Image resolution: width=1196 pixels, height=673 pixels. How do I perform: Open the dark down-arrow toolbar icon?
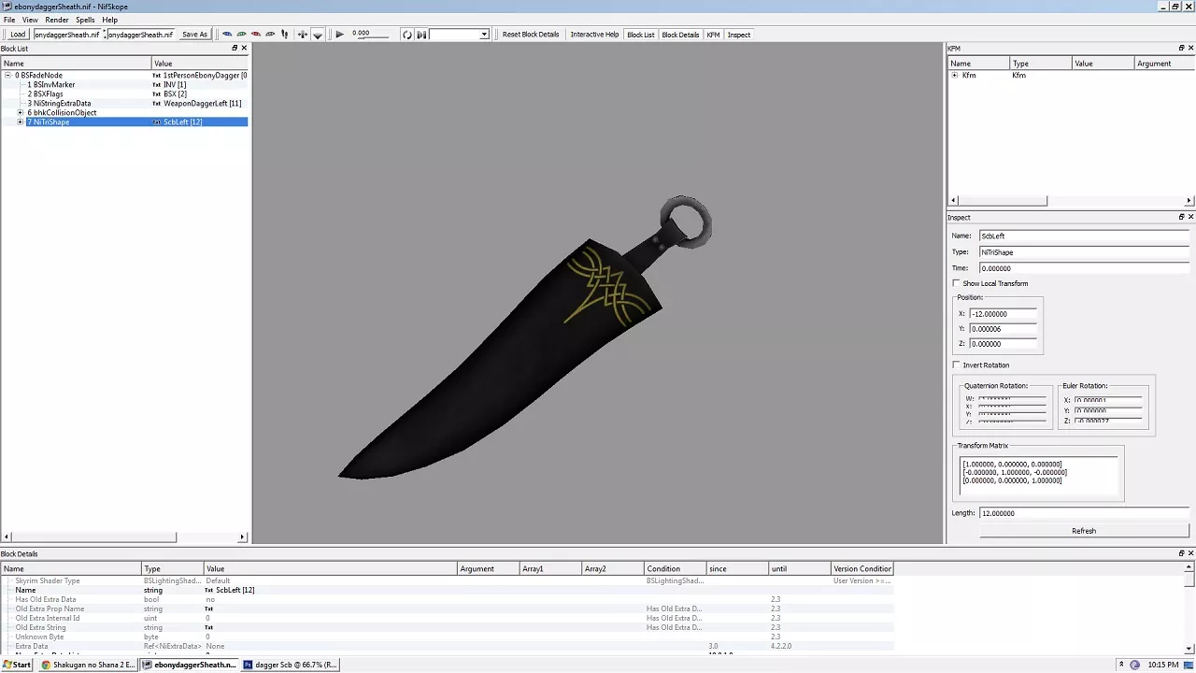click(318, 35)
